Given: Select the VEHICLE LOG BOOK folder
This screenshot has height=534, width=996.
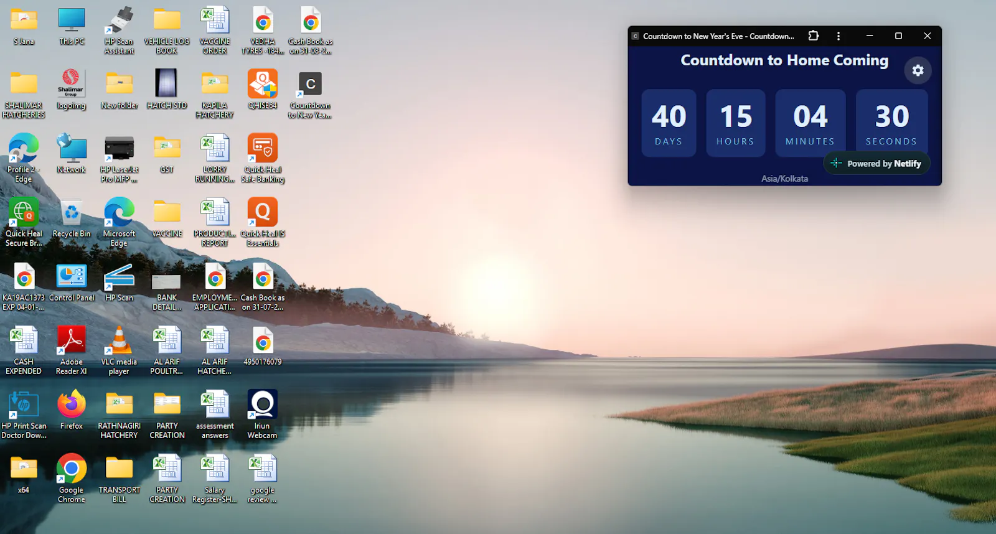Looking at the screenshot, I should 167,31.
